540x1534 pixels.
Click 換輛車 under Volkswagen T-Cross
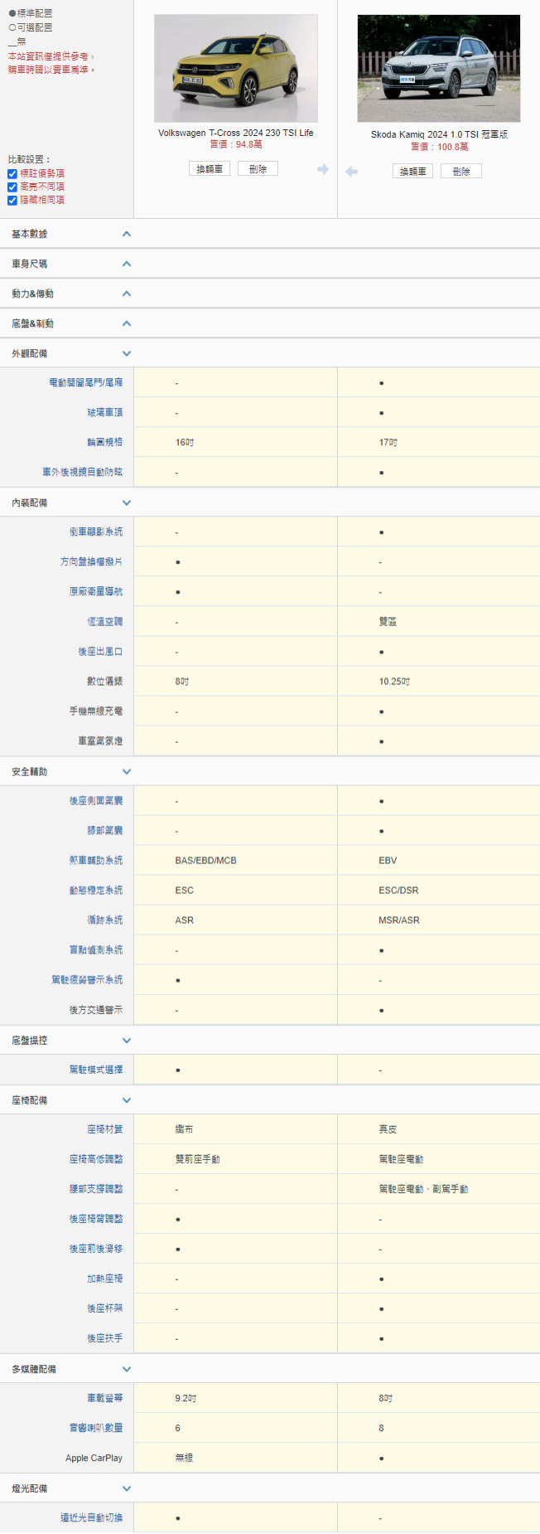click(210, 169)
